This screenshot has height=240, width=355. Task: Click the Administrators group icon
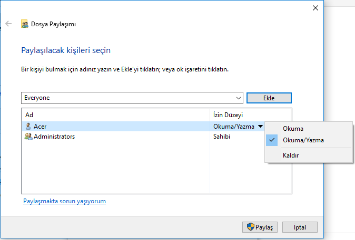[28, 137]
